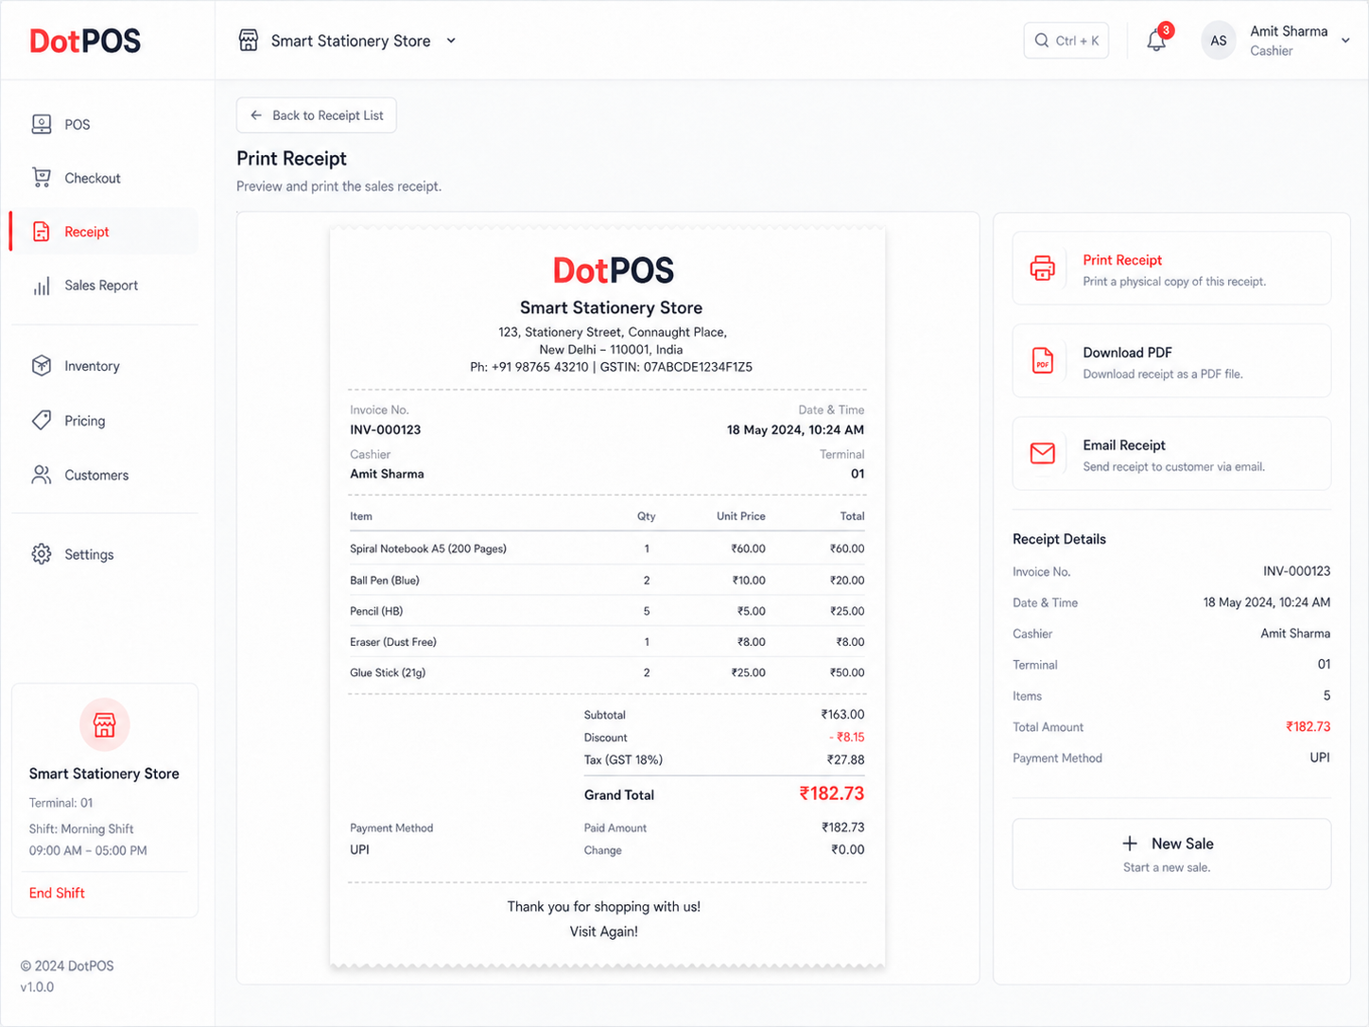Select the Receipt menu item

[x=104, y=232]
